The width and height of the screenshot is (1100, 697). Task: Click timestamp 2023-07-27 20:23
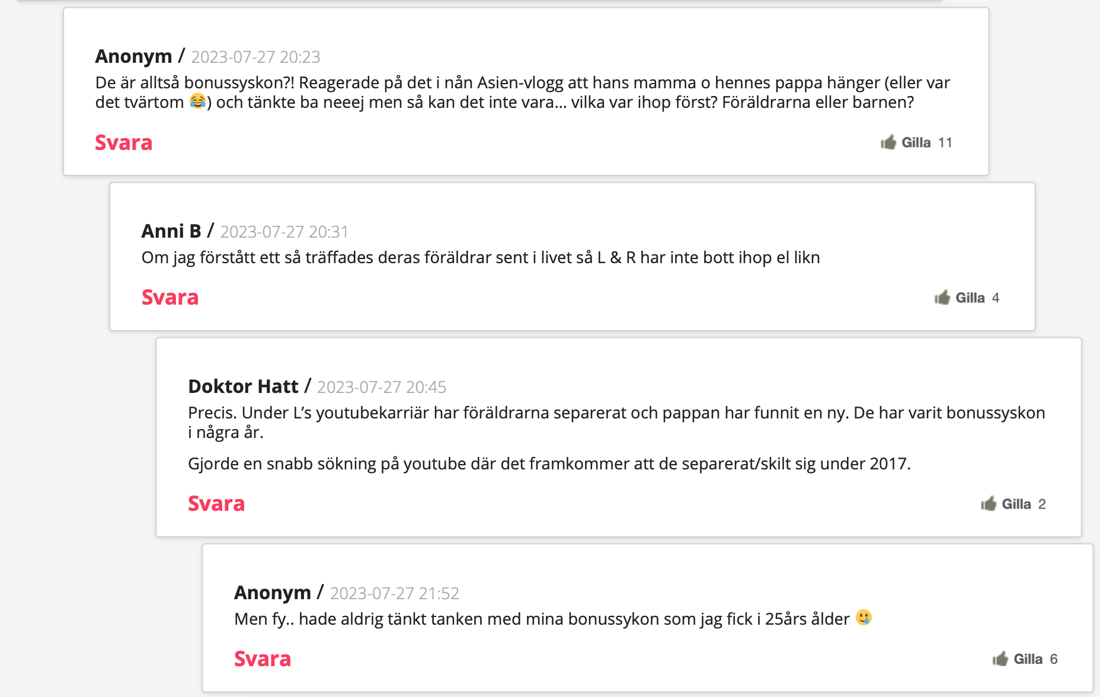(255, 57)
